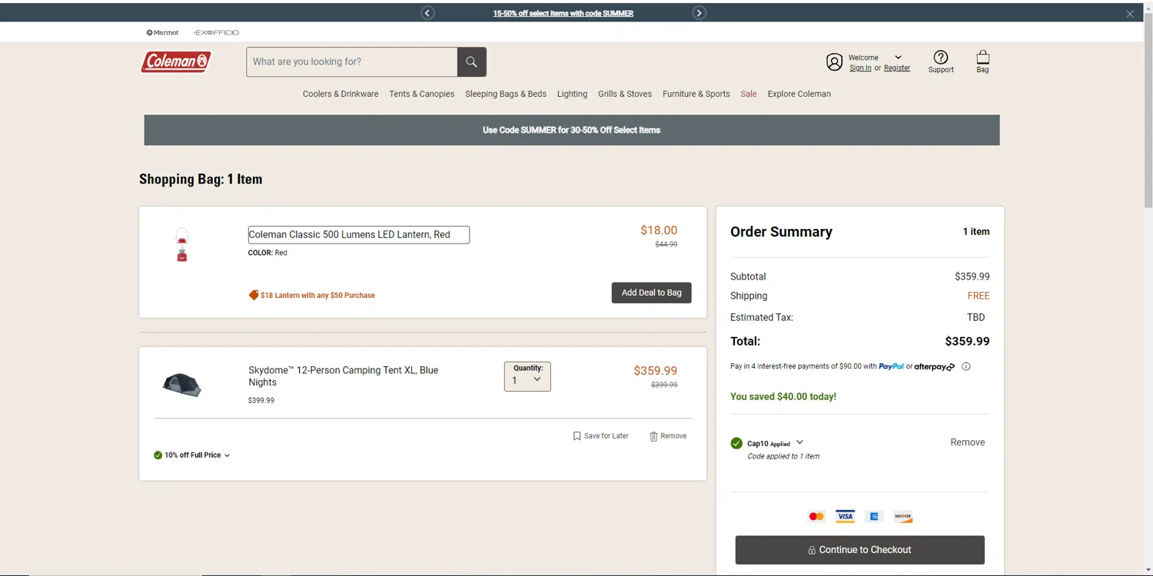The width and height of the screenshot is (1153, 576).
Task: Click the Visa payment icon
Action: [x=846, y=517]
